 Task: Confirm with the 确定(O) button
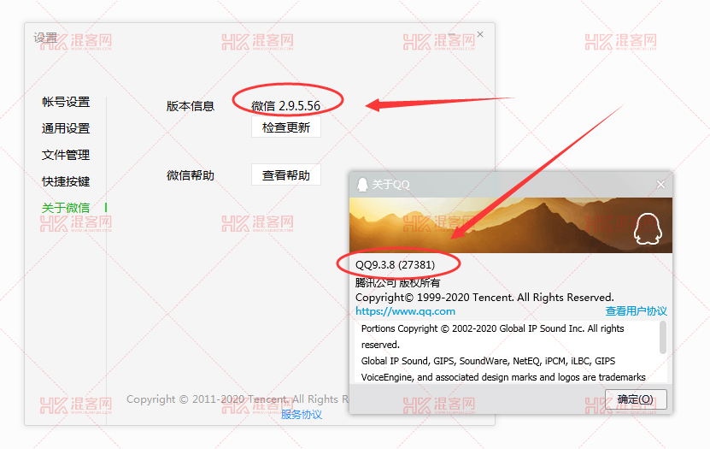pyautogui.click(x=636, y=399)
